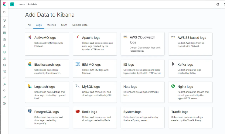225x134 pixels.
Task: Click the IBM logo icon
Action: [x=77, y=64]
